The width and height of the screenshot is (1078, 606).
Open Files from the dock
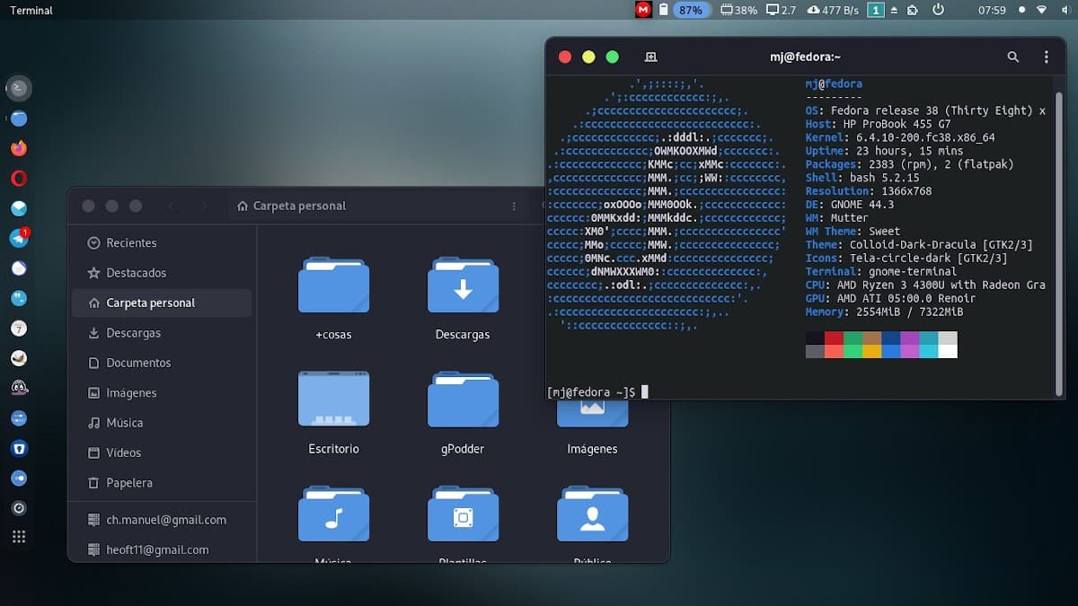(19, 119)
